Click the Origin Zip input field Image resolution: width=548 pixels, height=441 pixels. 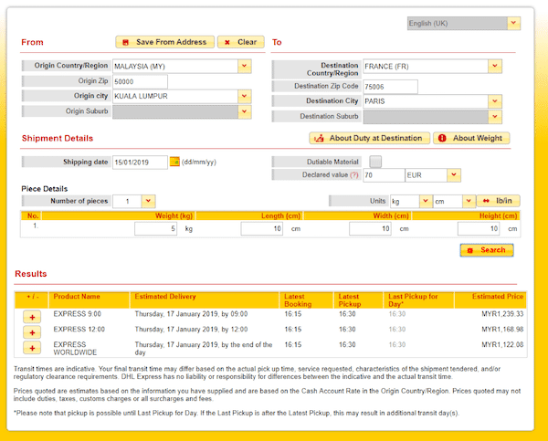tap(140, 81)
